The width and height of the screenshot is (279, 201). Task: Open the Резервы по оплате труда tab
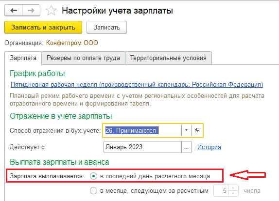(83, 58)
